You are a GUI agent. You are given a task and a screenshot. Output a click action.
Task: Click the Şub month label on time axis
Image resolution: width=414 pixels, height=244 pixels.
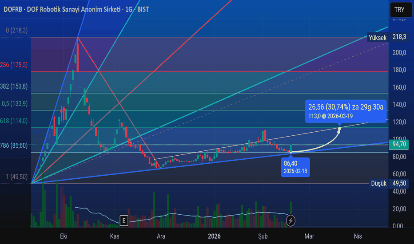click(x=263, y=236)
